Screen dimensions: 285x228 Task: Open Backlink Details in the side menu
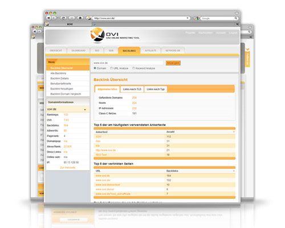68,78
